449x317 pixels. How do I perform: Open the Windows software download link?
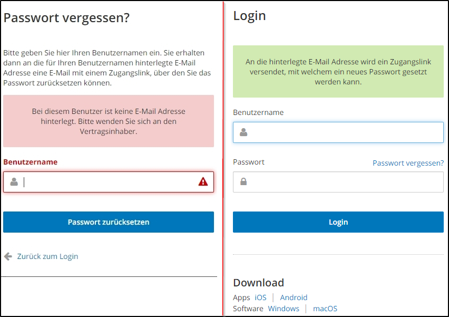[x=284, y=308]
